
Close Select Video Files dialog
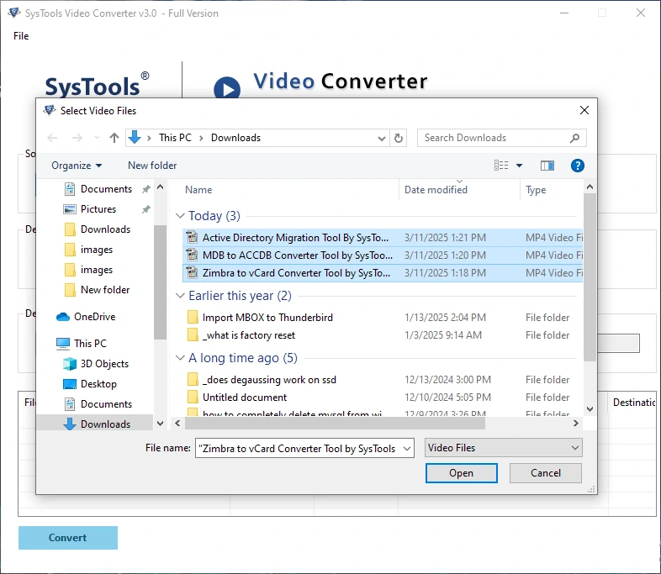(584, 110)
